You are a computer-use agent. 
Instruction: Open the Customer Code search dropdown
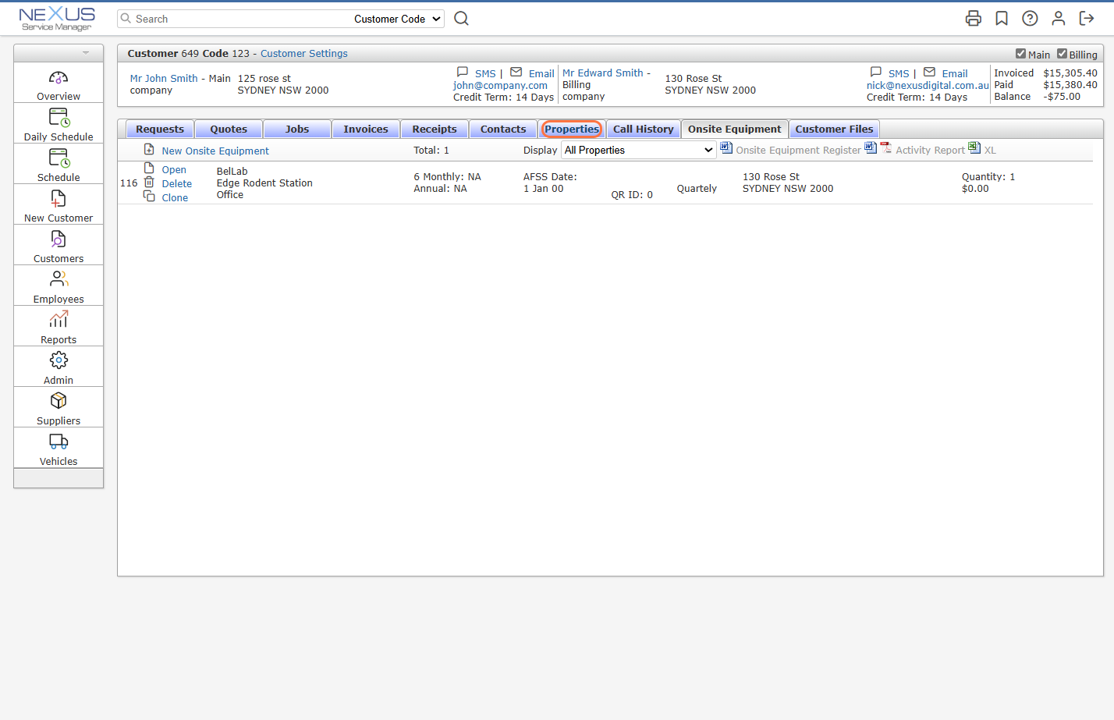397,19
